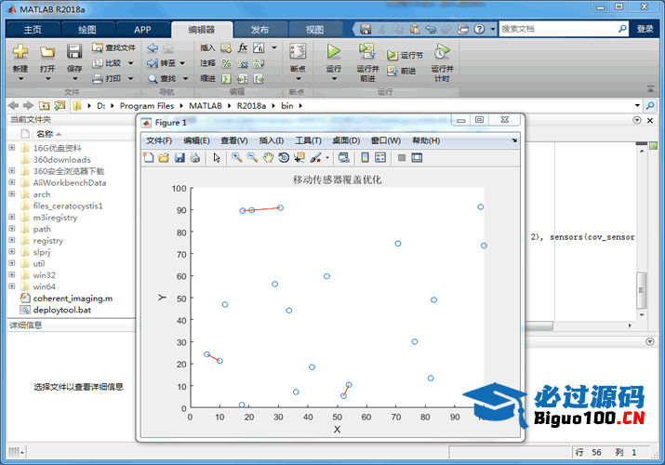Toggle Zoom Out tool in figure toolbar
Screen dimensions: 665x465
[x=253, y=158]
